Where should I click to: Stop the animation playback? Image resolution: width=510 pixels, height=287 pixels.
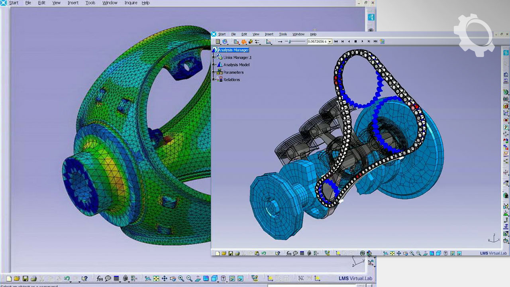pyautogui.click(x=355, y=41)
